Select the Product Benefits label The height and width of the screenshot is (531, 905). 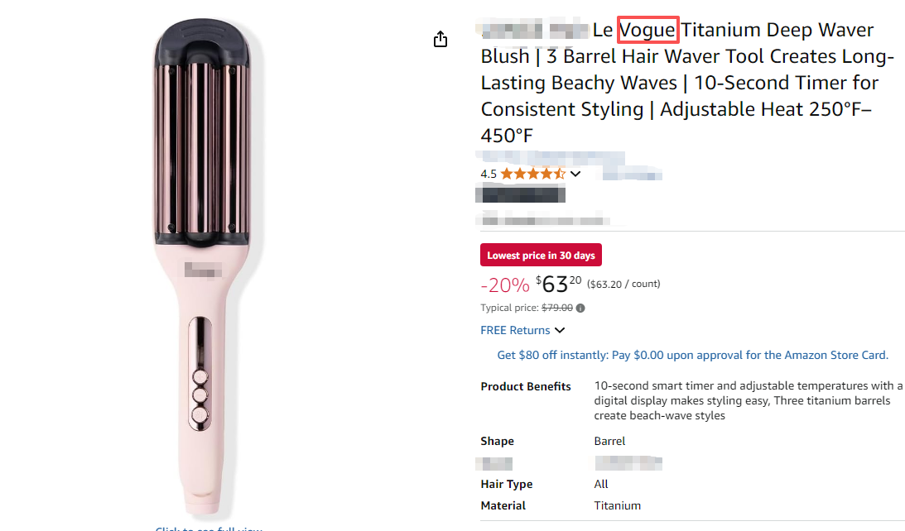pyautogui.click(x=526, y=386)
